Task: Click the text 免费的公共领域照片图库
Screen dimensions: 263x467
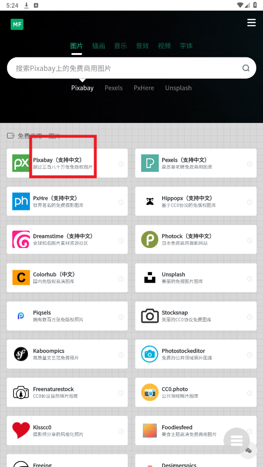Action: [187, 358]
